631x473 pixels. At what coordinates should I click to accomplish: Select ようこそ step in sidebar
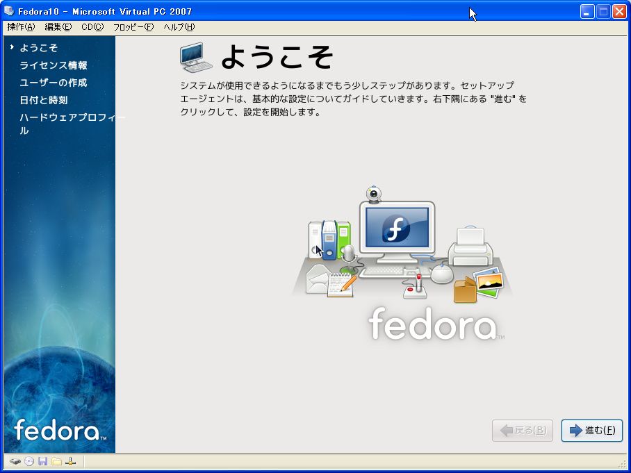(x=39, y=48)
